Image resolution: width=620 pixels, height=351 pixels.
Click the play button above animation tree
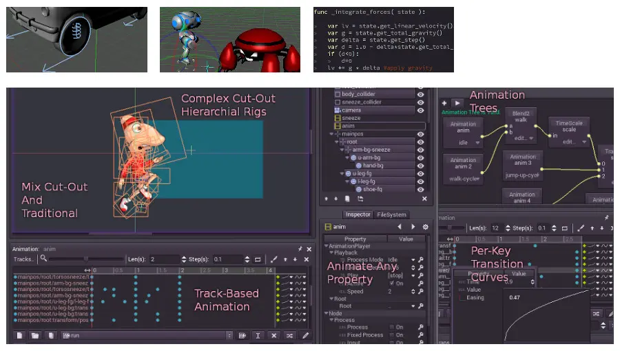point(457,103)
